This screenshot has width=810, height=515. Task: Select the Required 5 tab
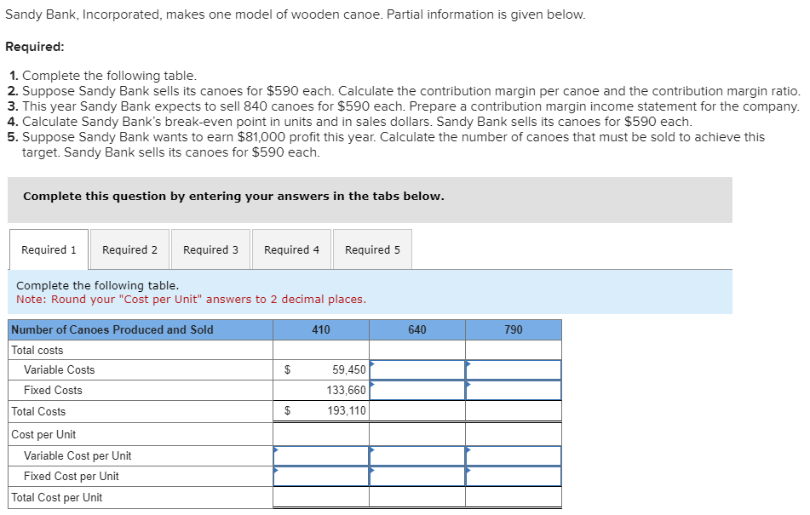(372, 249)
